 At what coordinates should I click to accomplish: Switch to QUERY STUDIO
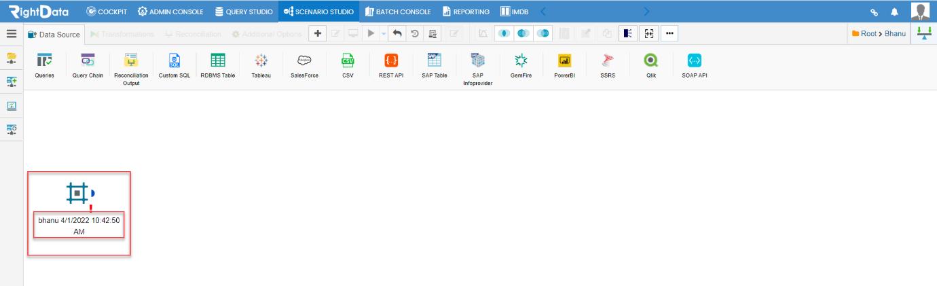point(243,11)
